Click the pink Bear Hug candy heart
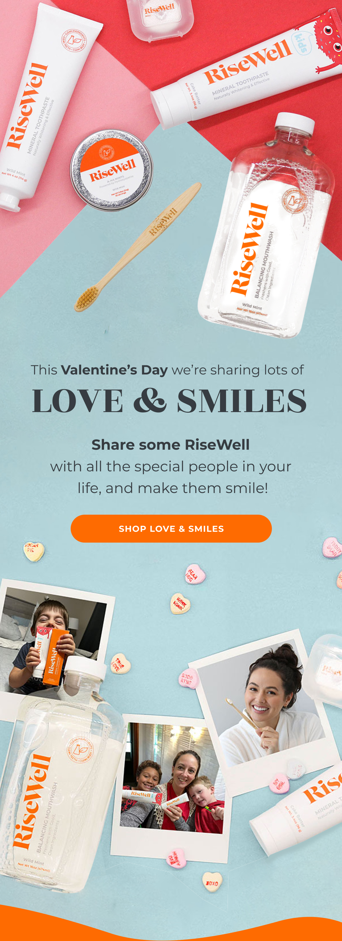 coord(195,574)
